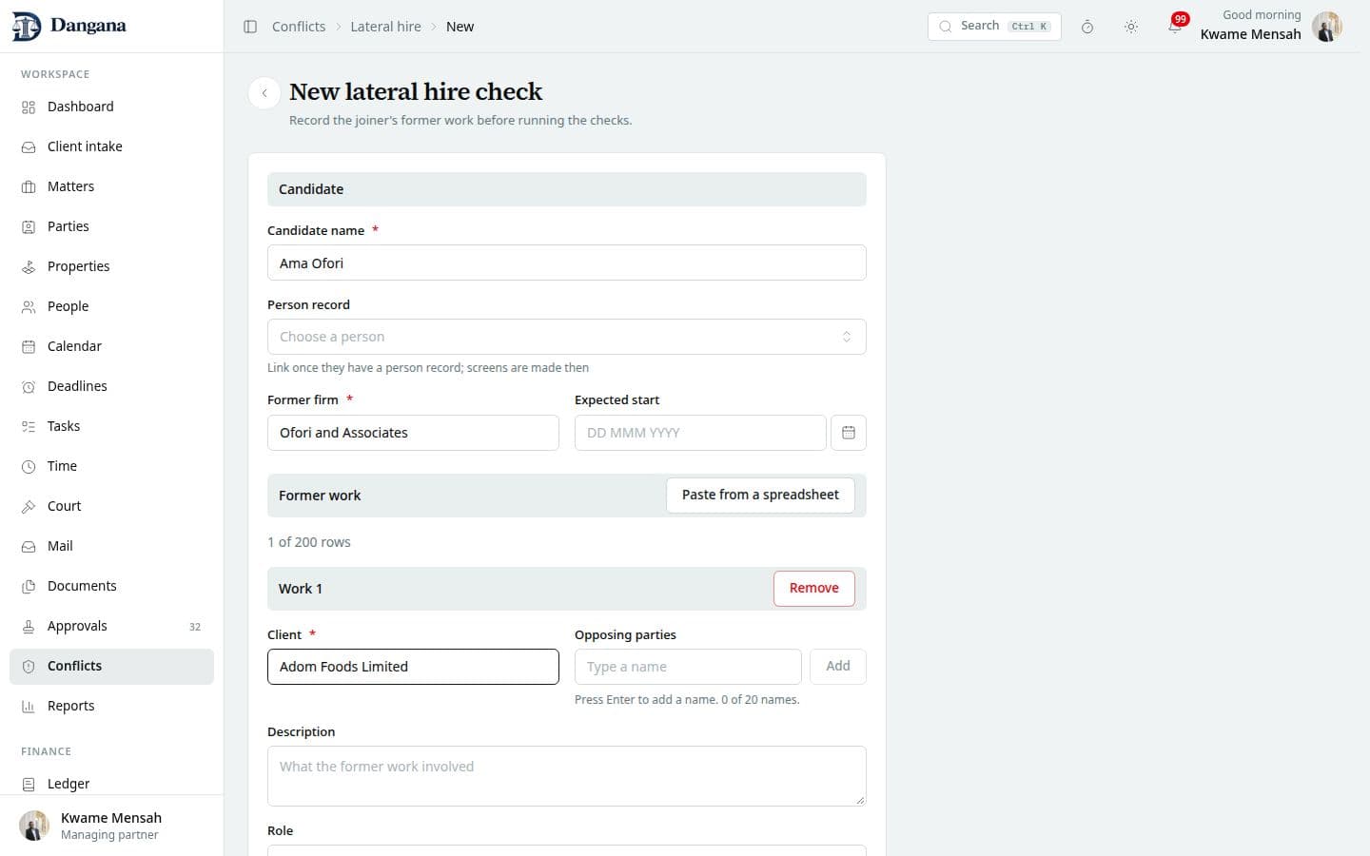Go to the Lateral hire breadcrumb
This screenshot has height=856, width=1370.
(x=385, y=27)
